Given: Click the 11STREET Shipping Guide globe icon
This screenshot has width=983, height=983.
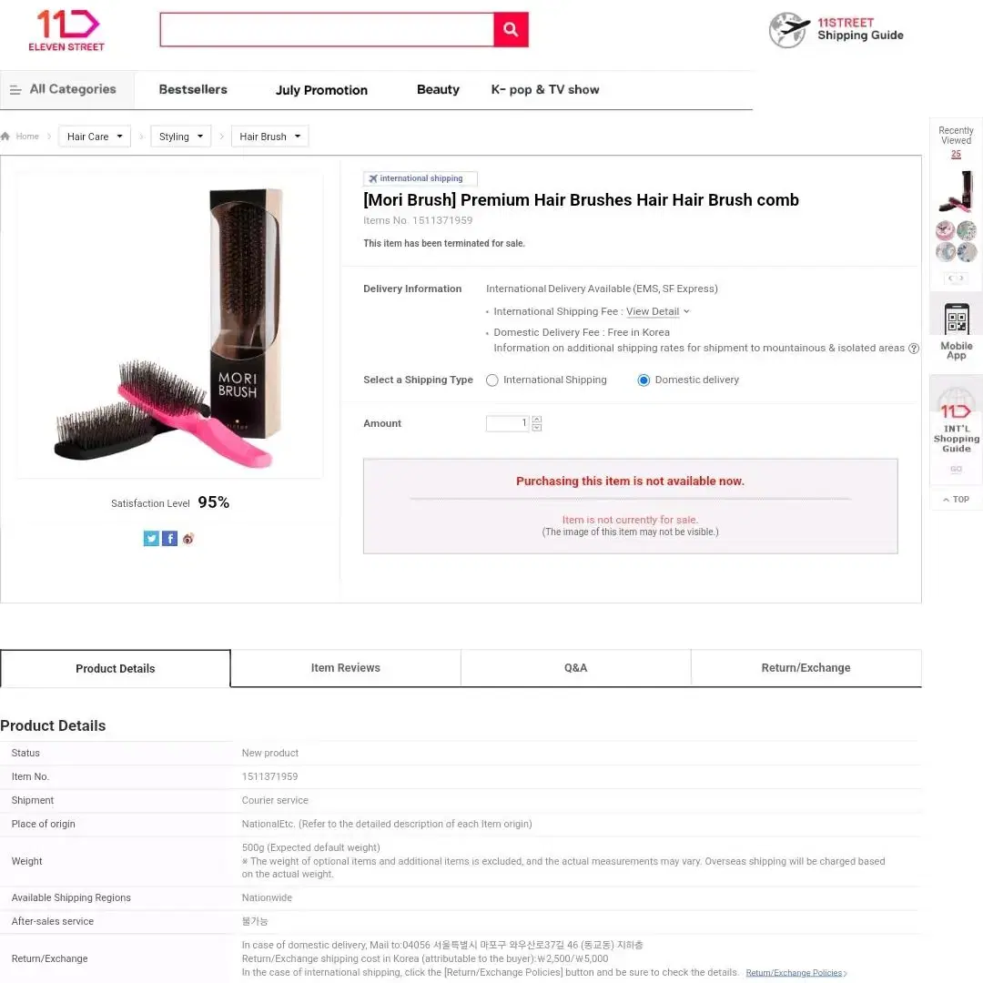Looking at the screenshot, I should [x=789, y=29].
